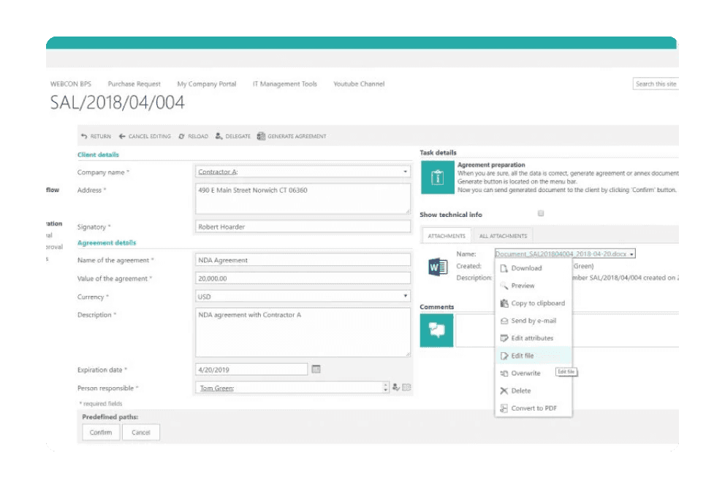725x488 pixels.
Task: Click the Expiration date input field
Action: point(251,370)
